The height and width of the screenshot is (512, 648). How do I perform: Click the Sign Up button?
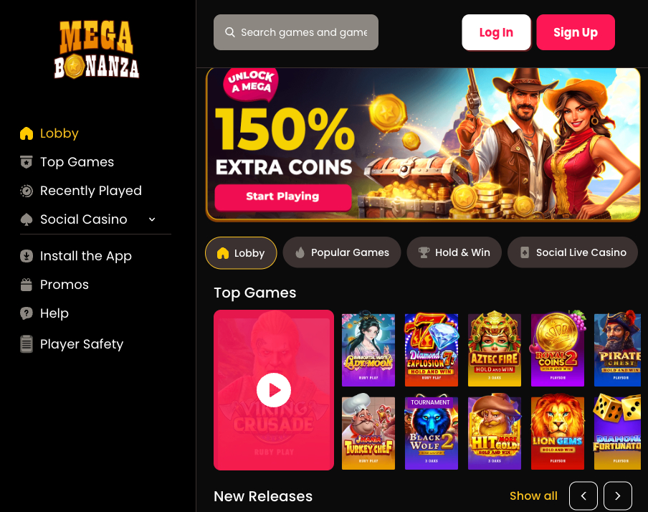[576, 32]
